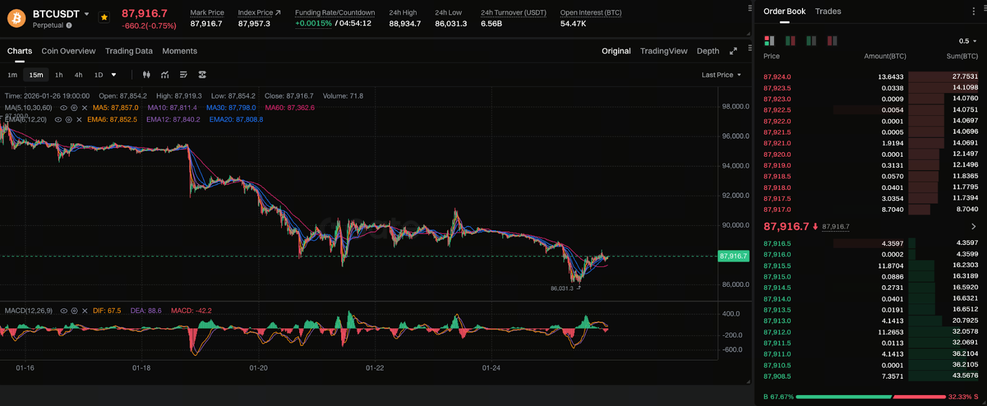Click the Amount(BTC) column header
This screenshot has width=987, height=406.
pos(885,56)
